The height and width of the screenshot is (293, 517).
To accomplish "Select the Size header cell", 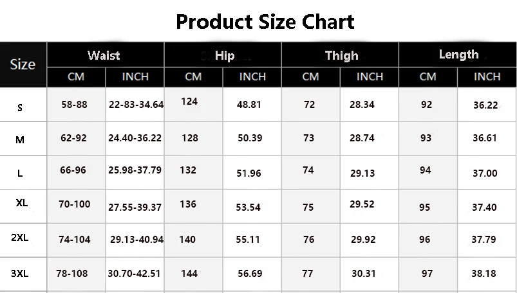I will pos(23,64).
